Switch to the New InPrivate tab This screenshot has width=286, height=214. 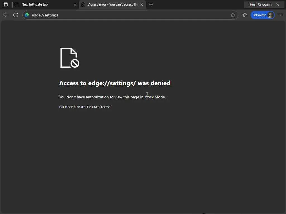point(46,4)
